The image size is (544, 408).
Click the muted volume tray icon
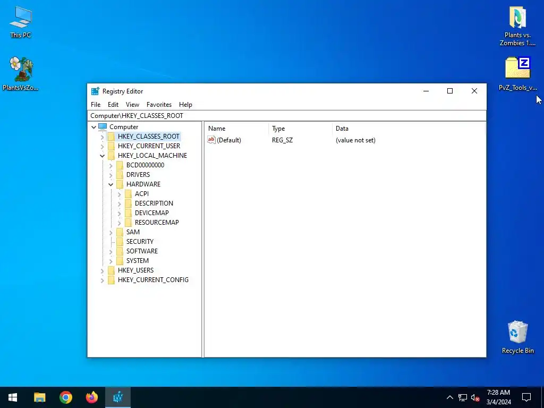pos(475,397)
